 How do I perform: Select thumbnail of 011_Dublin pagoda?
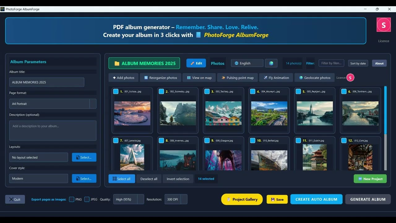click(315, 157)
